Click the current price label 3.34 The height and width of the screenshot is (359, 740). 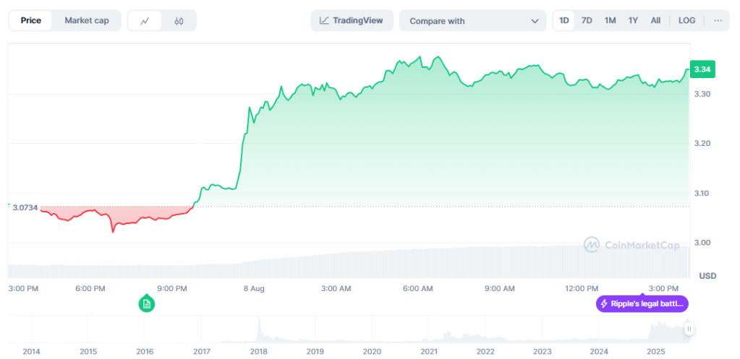pyautogui.click(x=702, y=69)
